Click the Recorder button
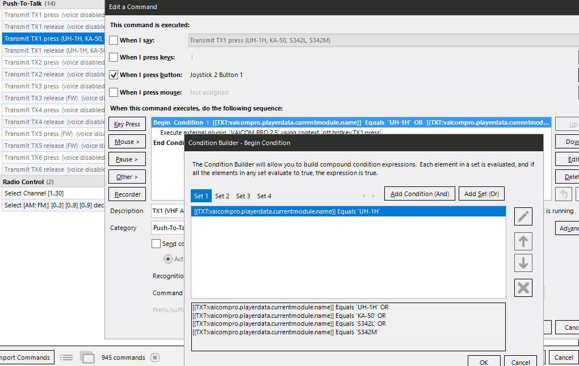Image resolution: width=579 pixels, height=366 pixels. [x=127, y=194]
